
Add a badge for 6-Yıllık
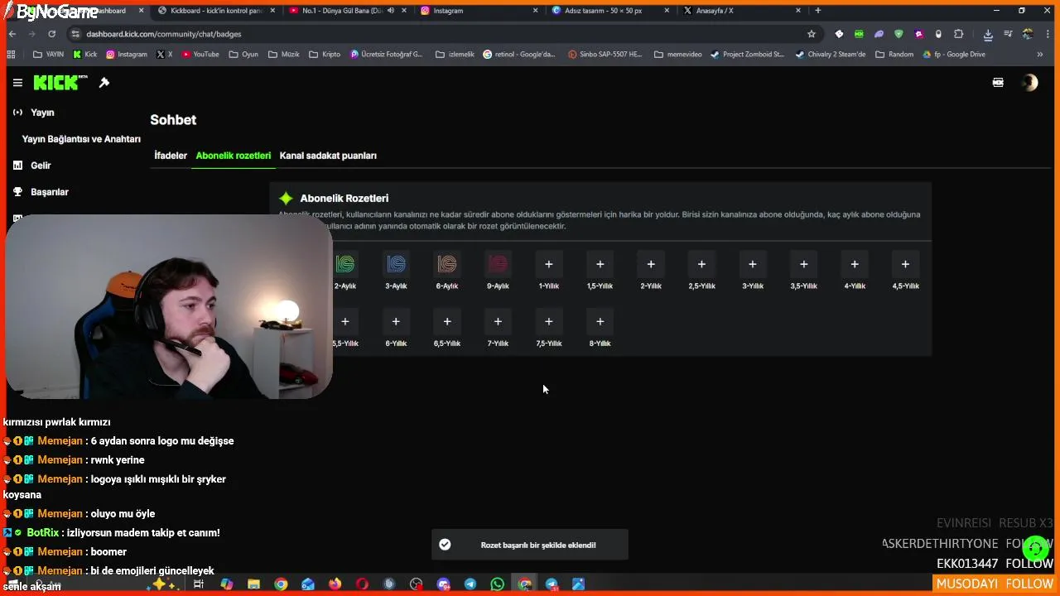point(396,321)
